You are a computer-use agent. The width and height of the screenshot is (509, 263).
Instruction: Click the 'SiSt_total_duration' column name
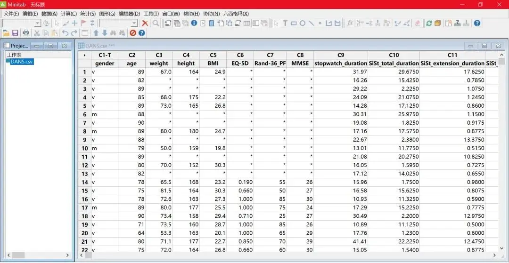pos(394,63)
